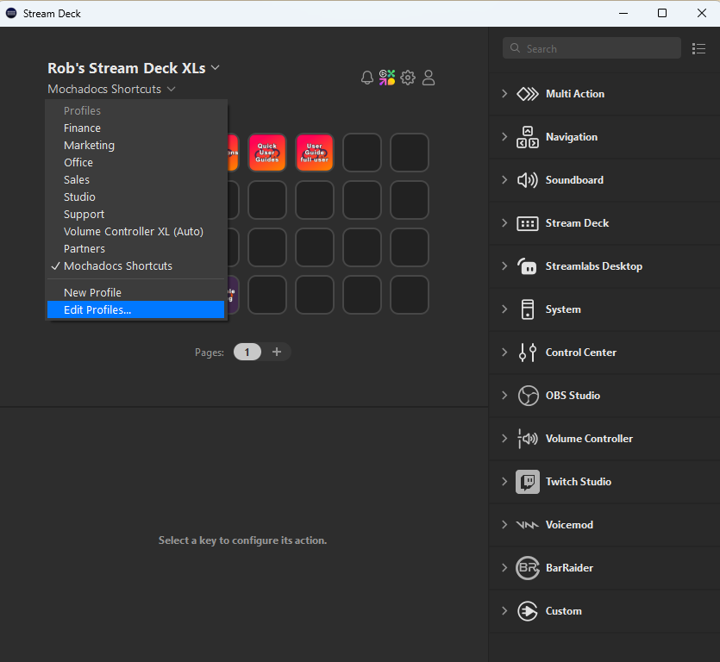This screenshot has width=720, height=662.
Task: Select the Finance profile
Action: pyautogui.click(x=82, y=128)
